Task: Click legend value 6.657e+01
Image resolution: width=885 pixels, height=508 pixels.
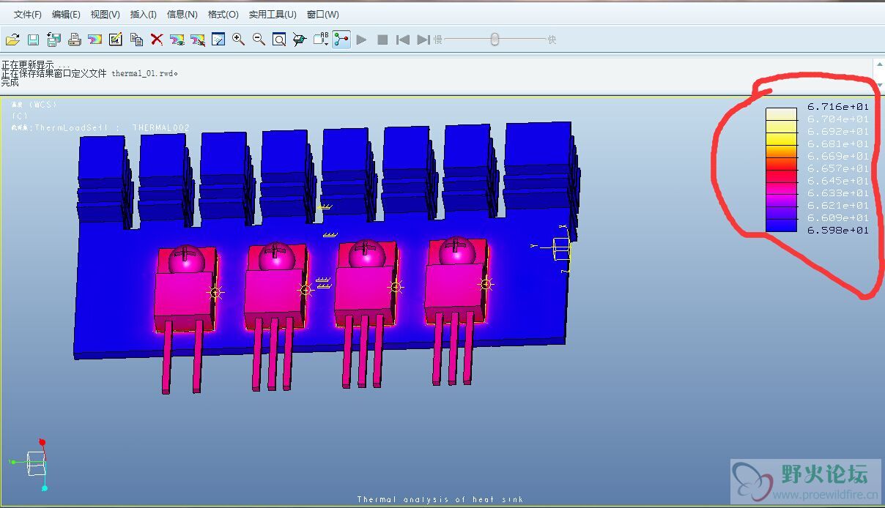Action: click(838, 168)
